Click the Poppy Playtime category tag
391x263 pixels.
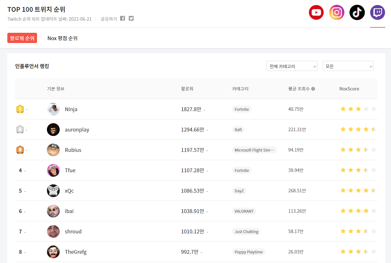[x=249, y=252]
